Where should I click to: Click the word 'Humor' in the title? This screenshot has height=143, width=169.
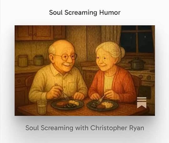coord(110,13)
